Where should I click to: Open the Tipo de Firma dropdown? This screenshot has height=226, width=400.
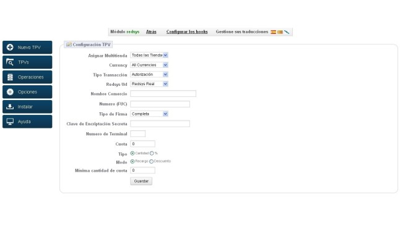pos(149,114)
